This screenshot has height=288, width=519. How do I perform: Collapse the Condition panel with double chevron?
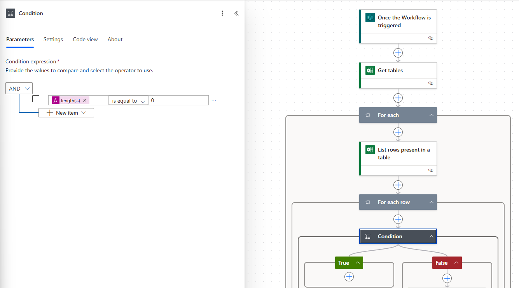tap(236, 13)
